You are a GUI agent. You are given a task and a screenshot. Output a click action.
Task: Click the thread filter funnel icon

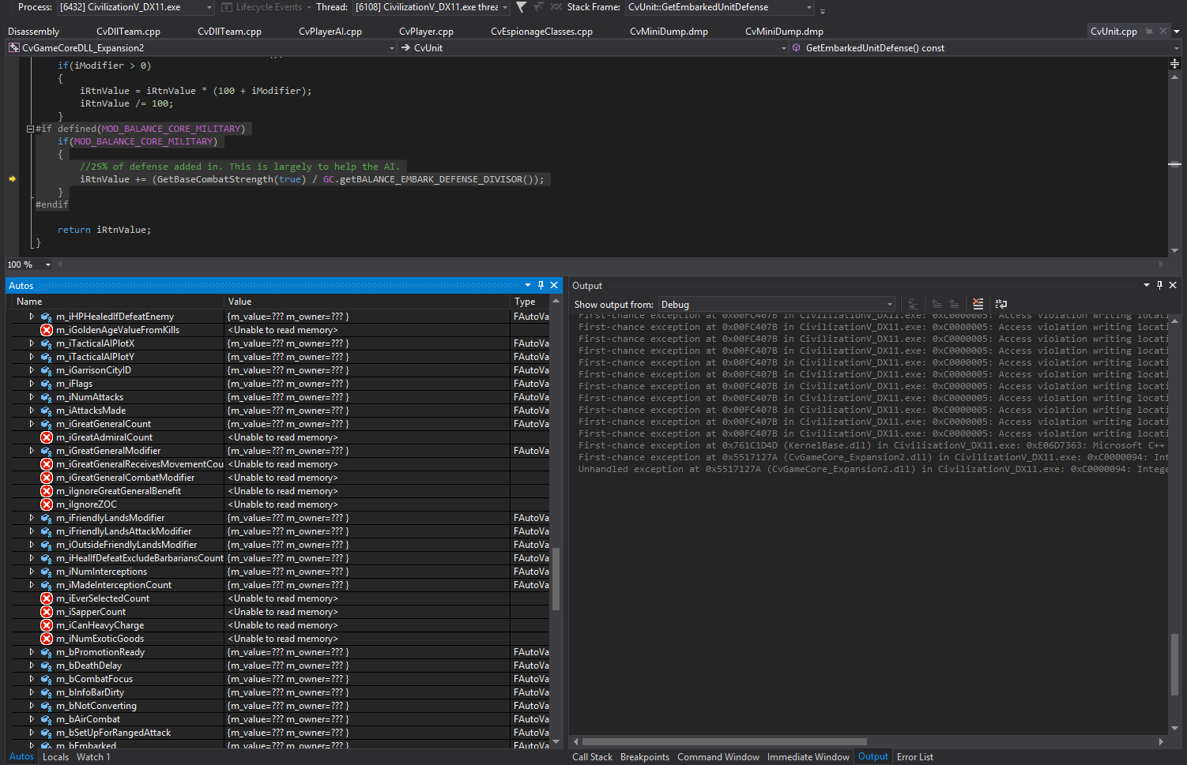(x=521, y=7)
